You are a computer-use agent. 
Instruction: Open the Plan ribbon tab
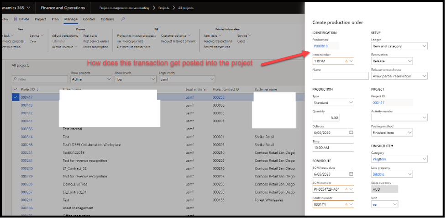[55, 19]
